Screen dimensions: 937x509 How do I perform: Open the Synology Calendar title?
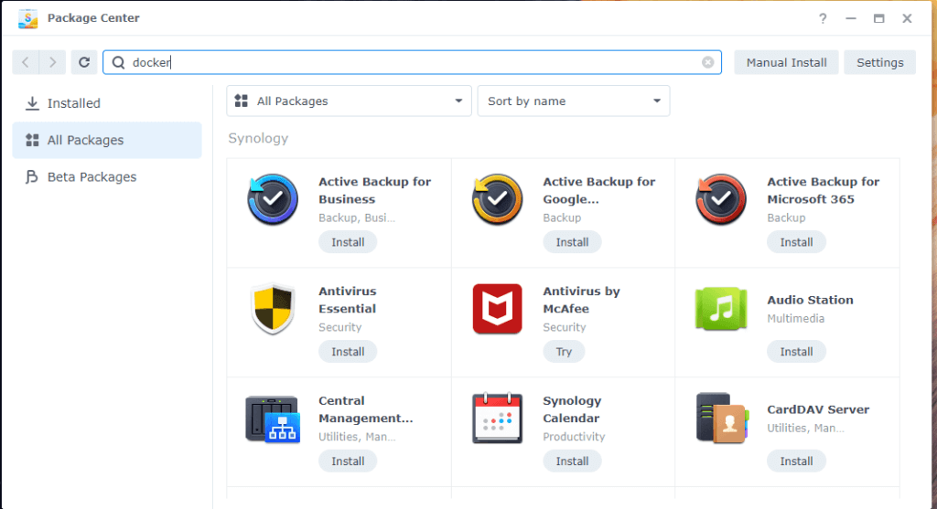(571, 409)
